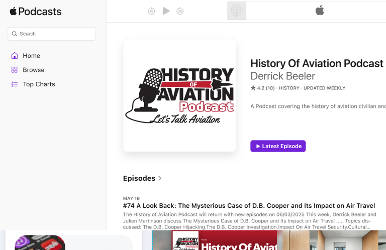Expand Episodes with the chevron arrow

tap(160, 178)
